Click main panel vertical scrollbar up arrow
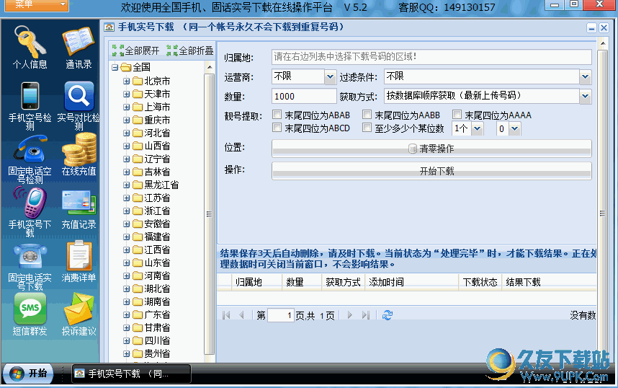Viewport: 618px width, 388px height. coord(603,43)
